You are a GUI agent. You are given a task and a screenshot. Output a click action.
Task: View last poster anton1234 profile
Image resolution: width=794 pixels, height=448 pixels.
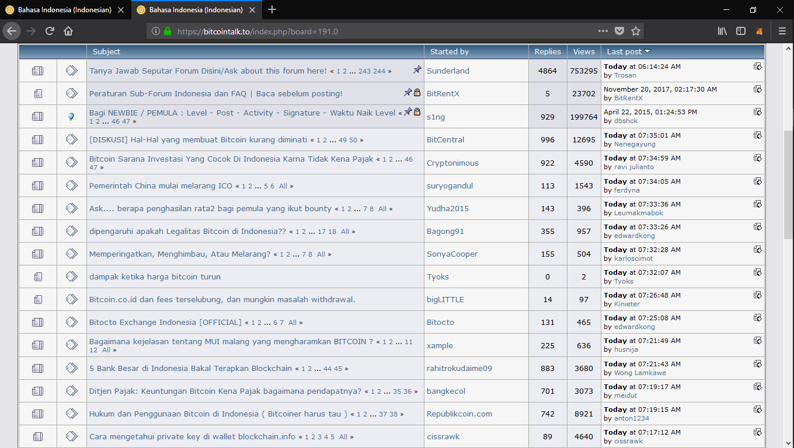[632, 418]
